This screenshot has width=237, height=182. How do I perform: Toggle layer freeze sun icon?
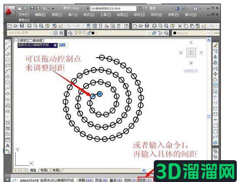80,33
